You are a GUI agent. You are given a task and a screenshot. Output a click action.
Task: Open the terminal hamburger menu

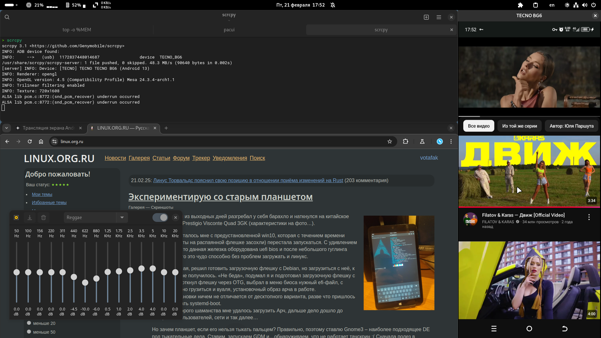(439, 17)
